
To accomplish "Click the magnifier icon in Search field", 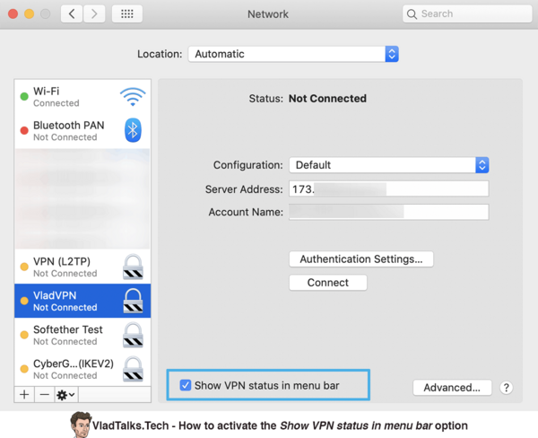I will pos(412,14).
